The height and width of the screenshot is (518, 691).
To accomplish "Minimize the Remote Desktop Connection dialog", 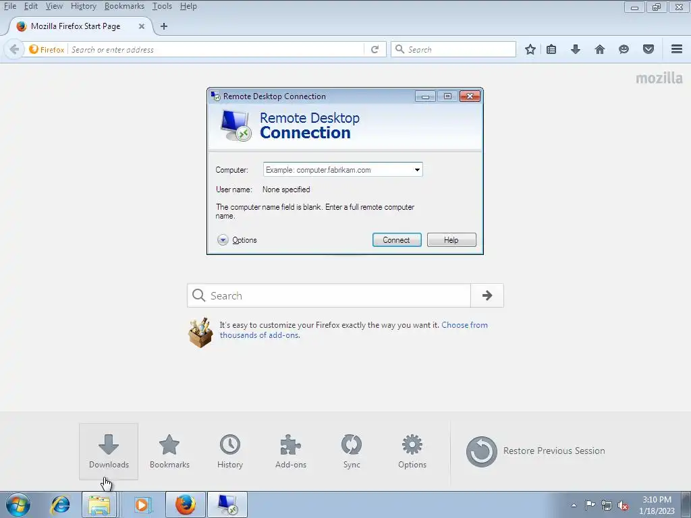I will click(x=425, y=96).
